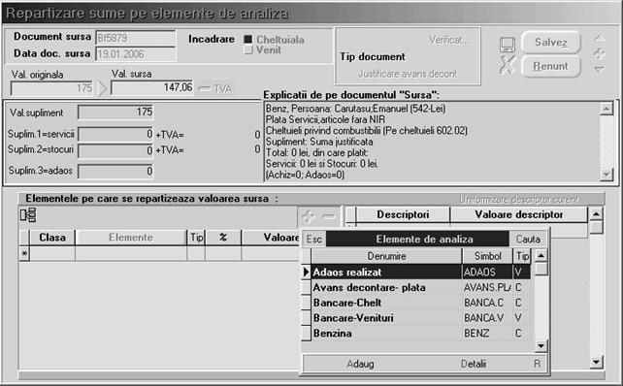623x386 pixels.
Task: Click the Simbol column header
Action: (487, 256)
